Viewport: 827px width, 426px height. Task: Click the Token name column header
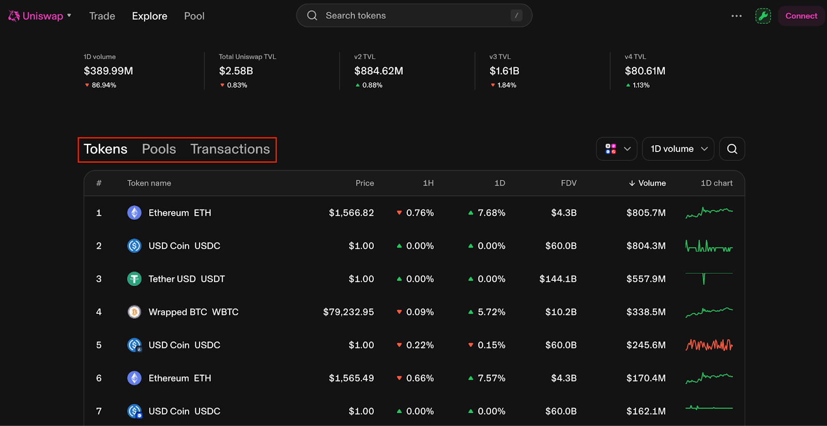click(x=149, y=183)
